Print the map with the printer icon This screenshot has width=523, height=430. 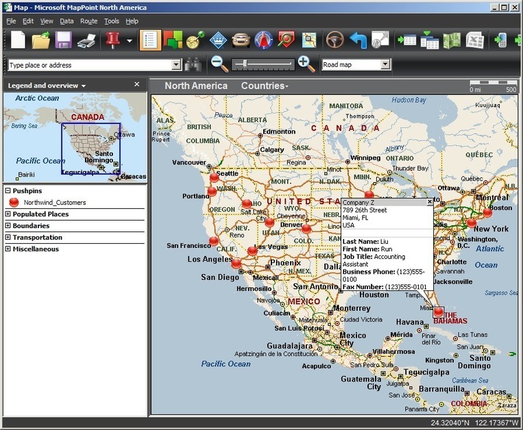pyautogui.click(x=86, y=41)
